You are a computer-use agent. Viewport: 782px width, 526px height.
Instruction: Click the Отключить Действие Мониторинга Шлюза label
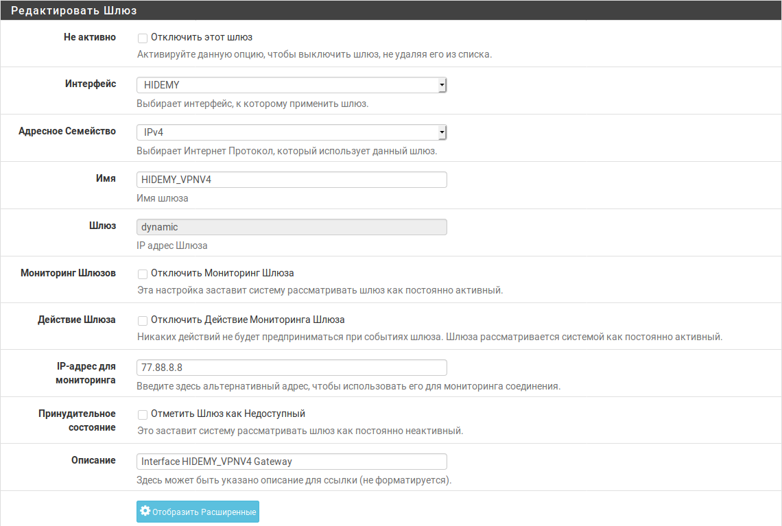(248, 320)
